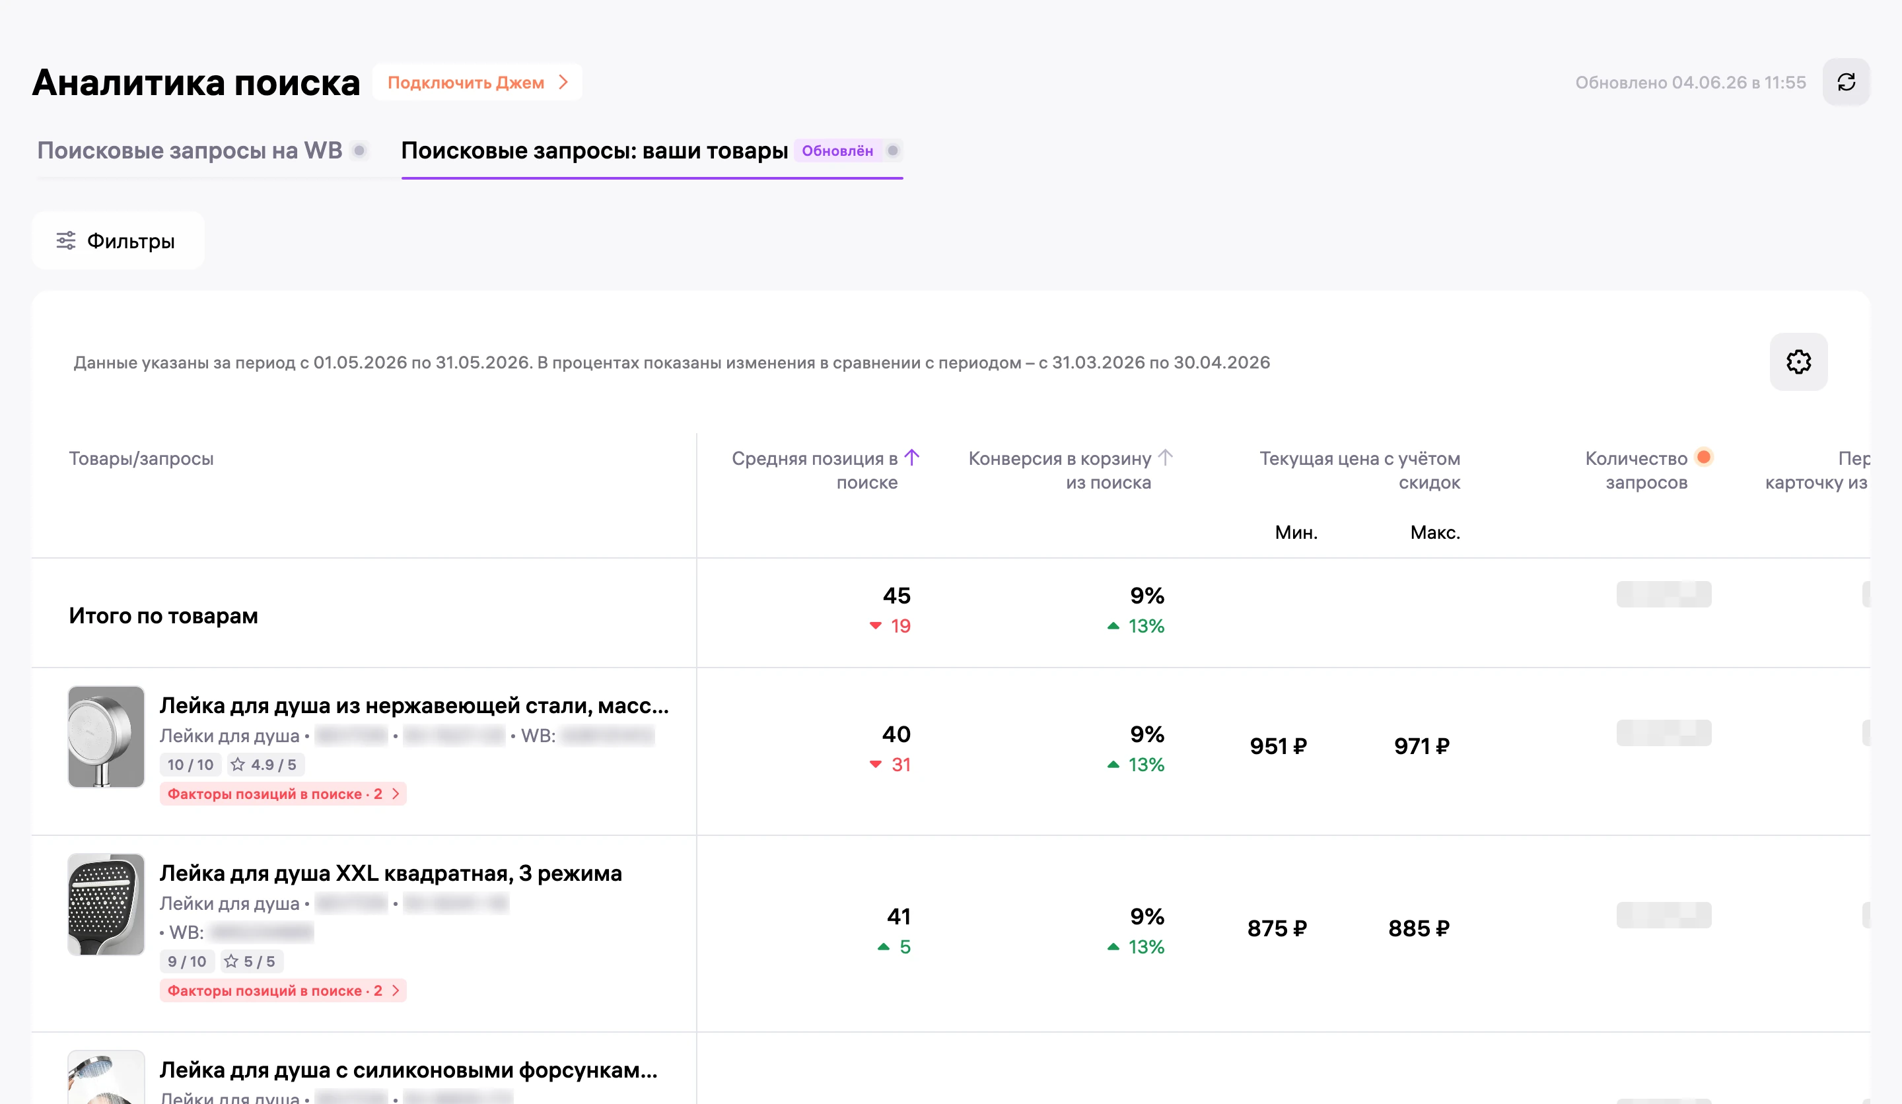Open Лейка для душа с силиконовыми форсунками
This screenshot has width=1902, height=1104.
pos(408,1070)
